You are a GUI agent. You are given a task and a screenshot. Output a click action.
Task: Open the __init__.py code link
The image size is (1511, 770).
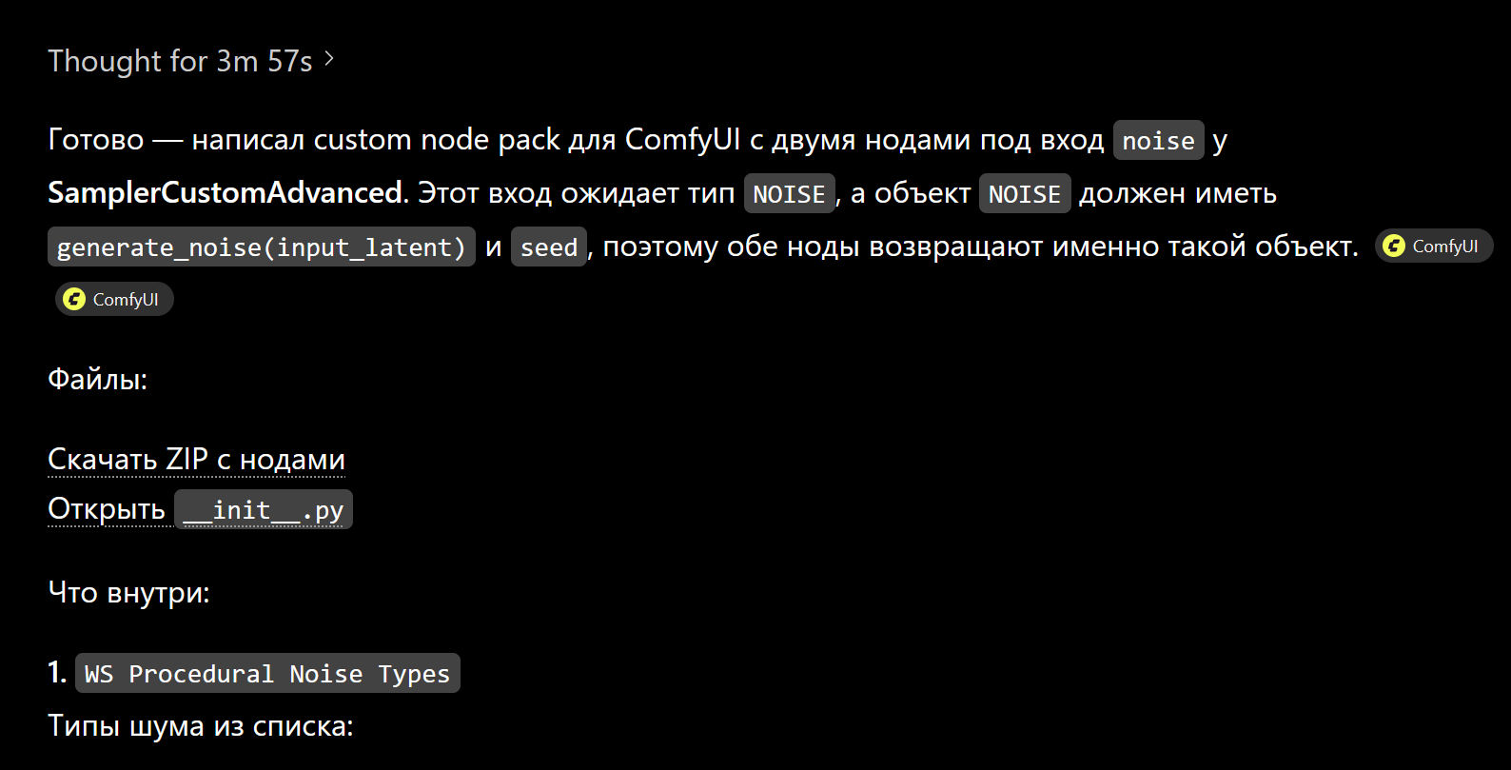[x=264, y=509]
